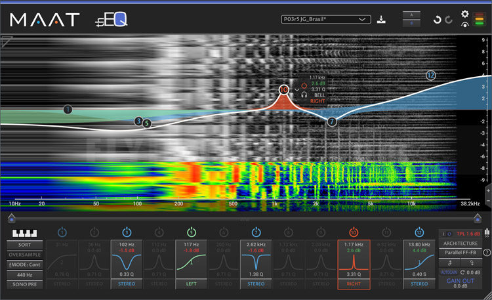Click the SONO PRE button
Image resolution: width=492 pixels, height=300 pixels.
pyautogui.click(x=24, y=285)
